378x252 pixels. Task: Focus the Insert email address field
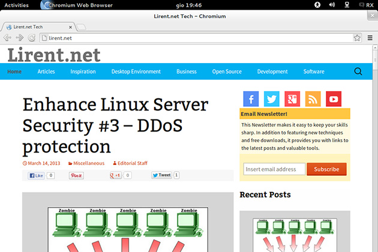[274, 169]
